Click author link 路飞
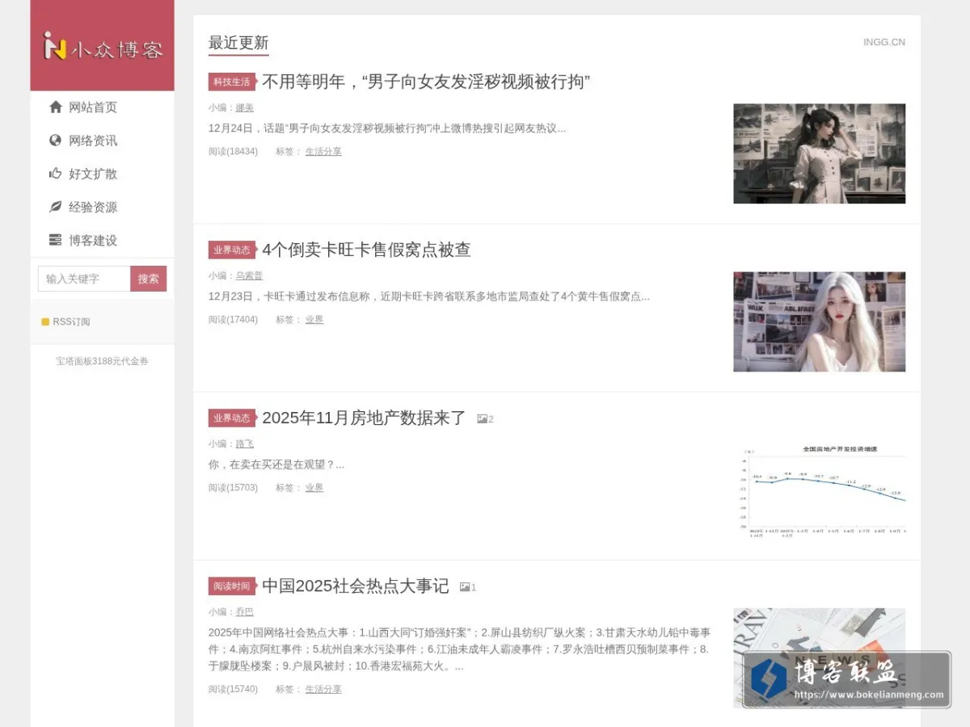The height and width of the screenshot is (727, 970). [x=245, y=443]
